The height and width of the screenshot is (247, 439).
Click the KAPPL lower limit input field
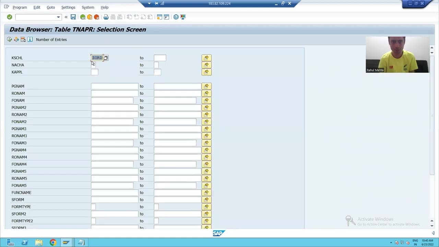click(x=94, y=72)
